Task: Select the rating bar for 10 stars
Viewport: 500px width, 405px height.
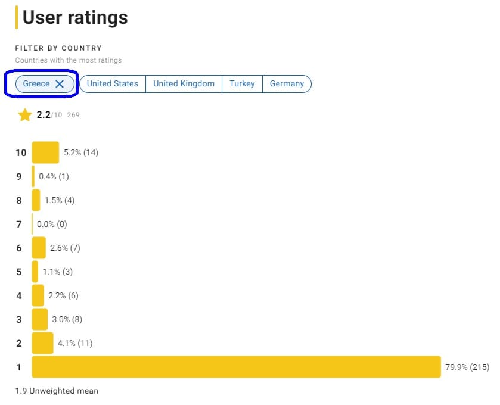Action: 44,152
